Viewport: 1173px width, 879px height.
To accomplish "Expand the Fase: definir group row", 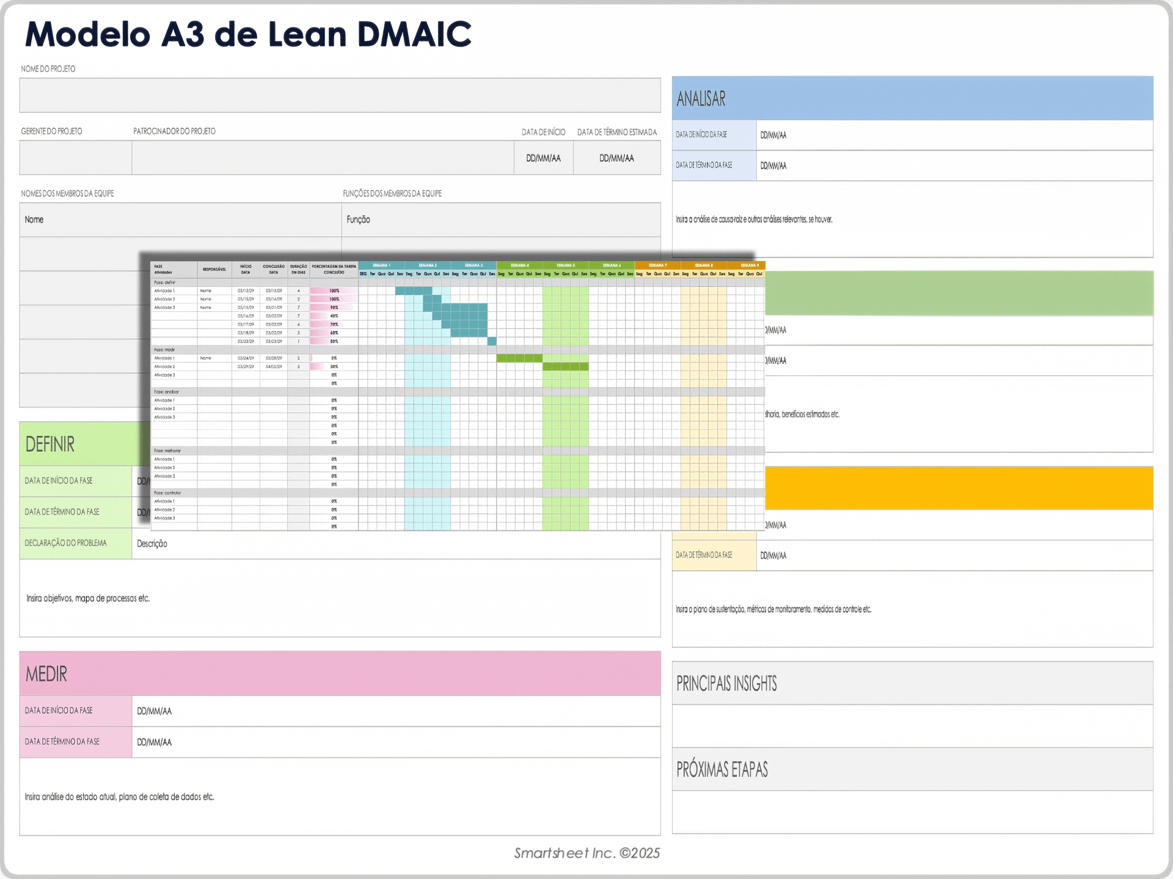I will [x=165, y=282].
